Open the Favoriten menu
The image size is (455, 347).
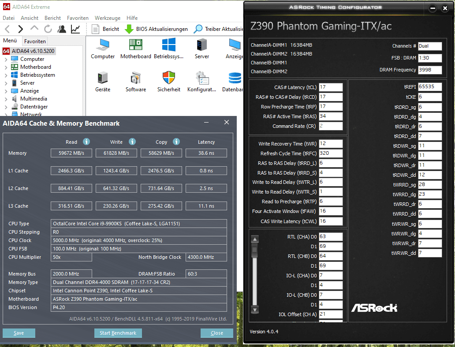tap(78, 18)
